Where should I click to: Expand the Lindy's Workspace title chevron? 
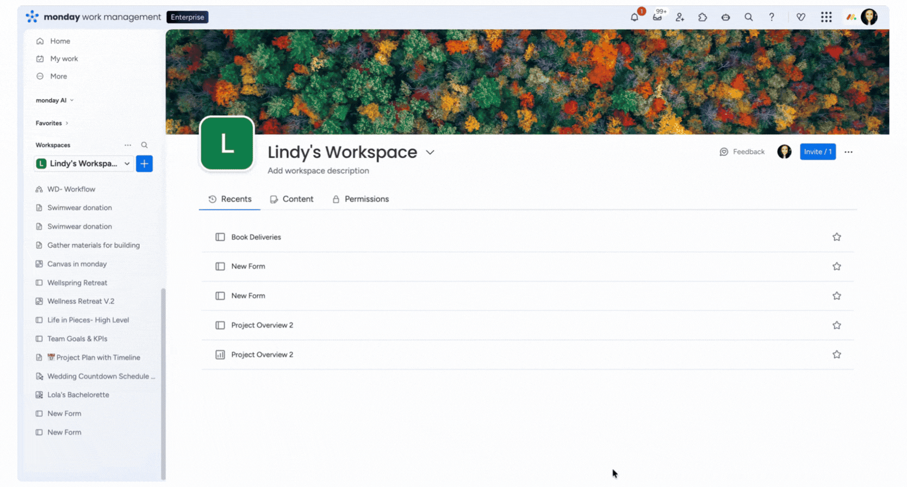[x=430, y=153]
